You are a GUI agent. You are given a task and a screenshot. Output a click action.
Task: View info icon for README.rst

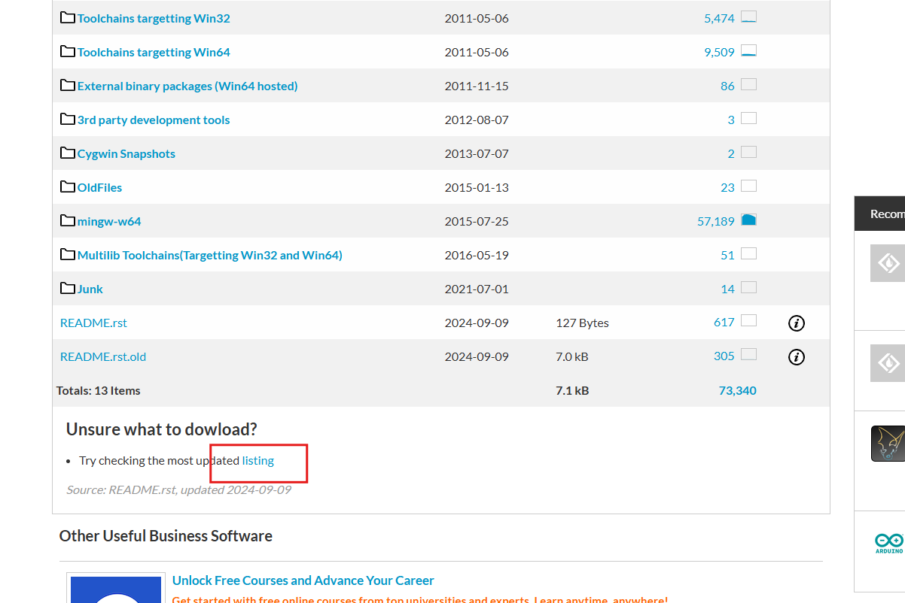click(x=797, y=323)
